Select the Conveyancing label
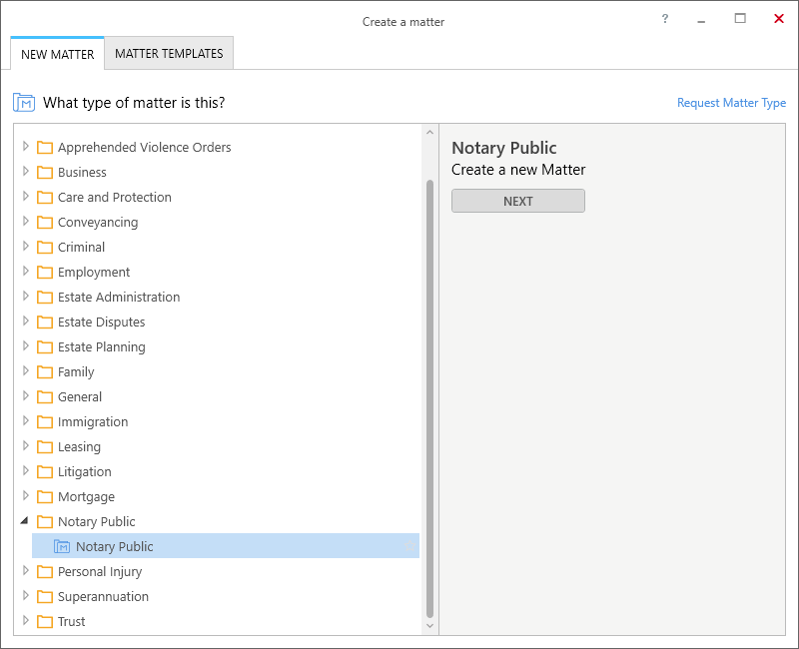 (x=98, y=223)
